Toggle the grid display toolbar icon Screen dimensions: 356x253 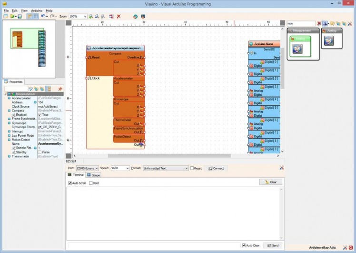(x=36, y=16)
